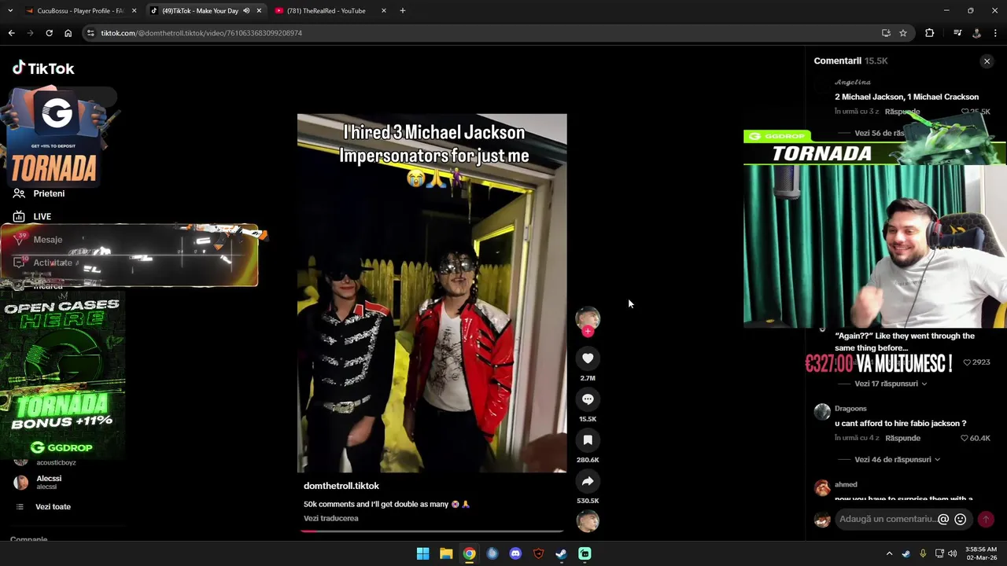Select the TikTok - Make Your Day tab
The image size is (1007, 566).
pos(201,11)
